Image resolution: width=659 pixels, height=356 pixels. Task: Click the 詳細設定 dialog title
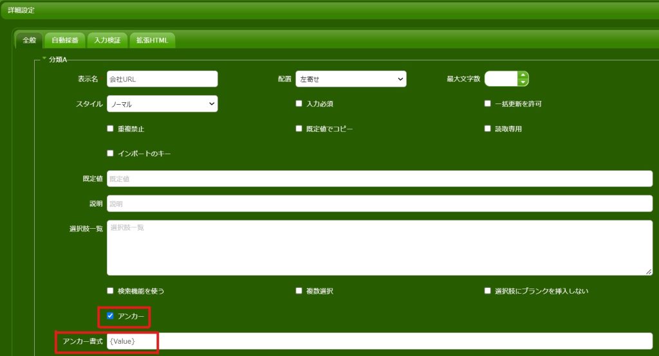coord(21,10)
